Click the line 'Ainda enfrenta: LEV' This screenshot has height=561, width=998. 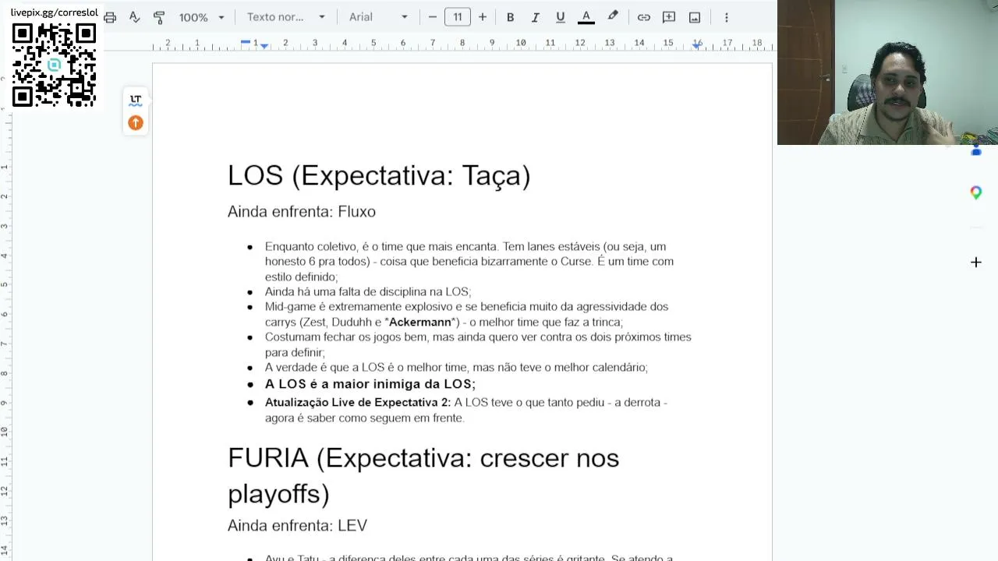297,526
